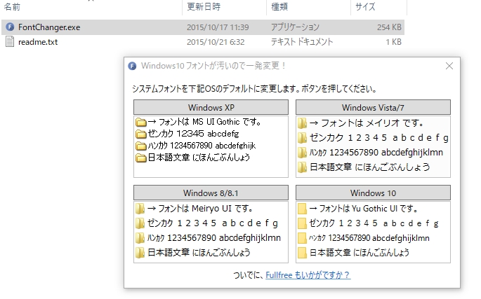Click folder icon beside 'フォントは Meiryo UI です'
Image resolution: width=481 pixels, height=299 pixels.
(140, 209)
